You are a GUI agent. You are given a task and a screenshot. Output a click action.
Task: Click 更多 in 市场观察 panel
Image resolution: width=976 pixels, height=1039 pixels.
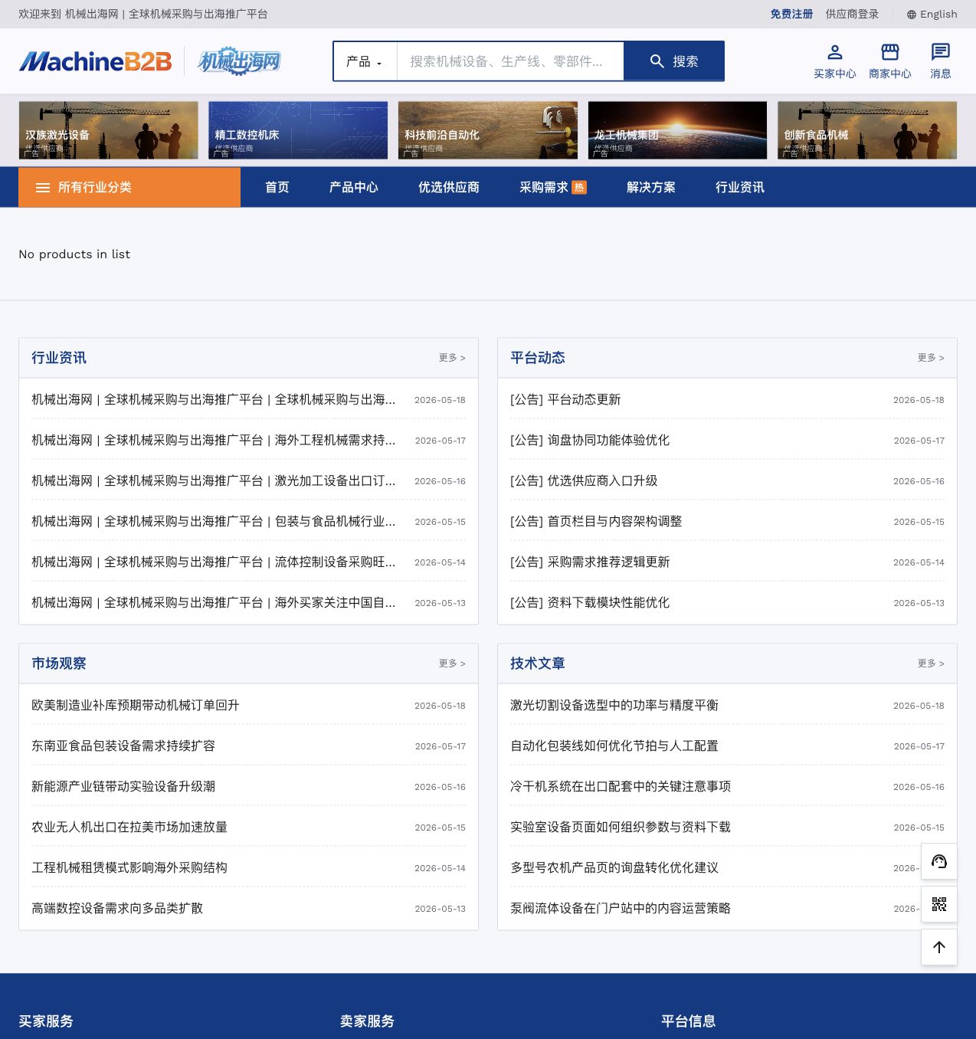pyautogui.click(x=452, y=664)
